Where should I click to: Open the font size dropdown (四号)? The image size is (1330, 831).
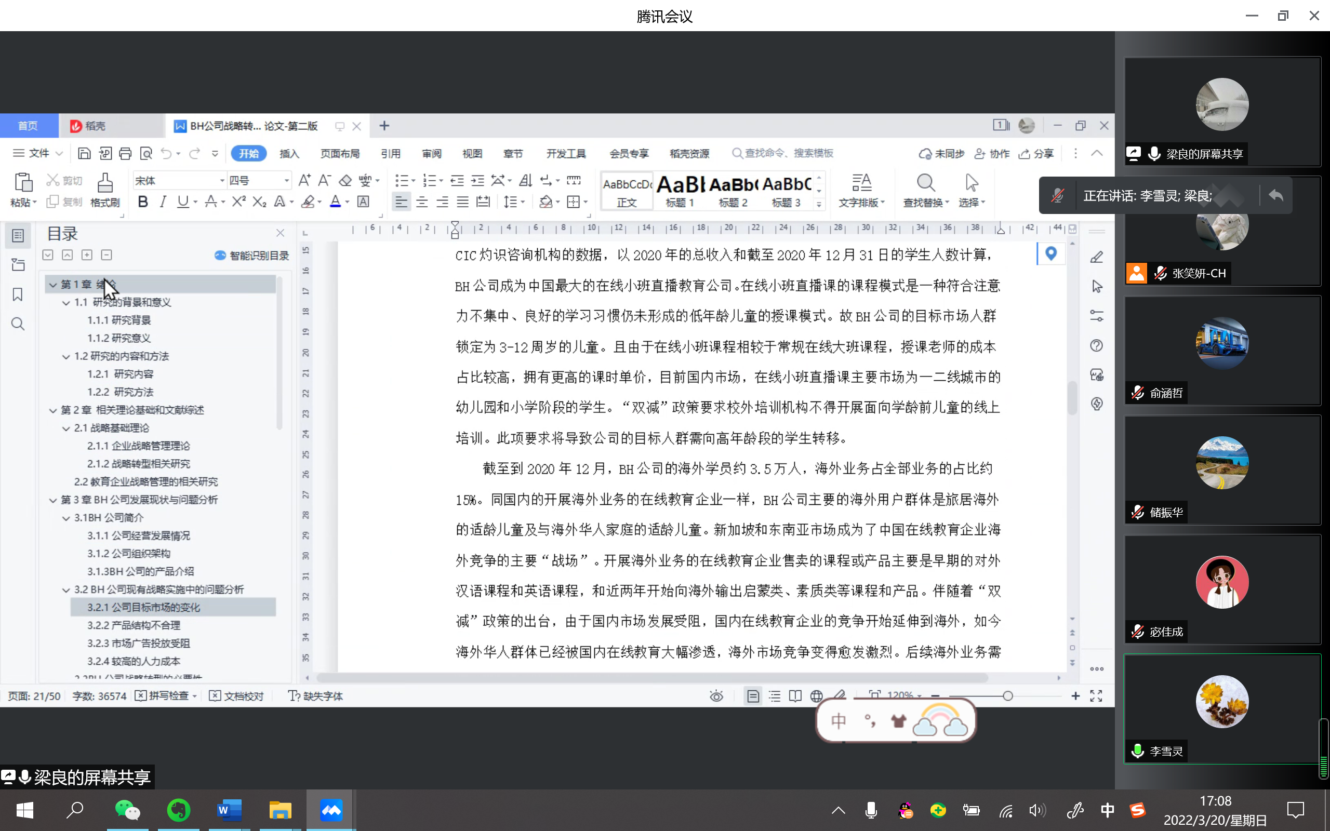(x=286, y=180)
